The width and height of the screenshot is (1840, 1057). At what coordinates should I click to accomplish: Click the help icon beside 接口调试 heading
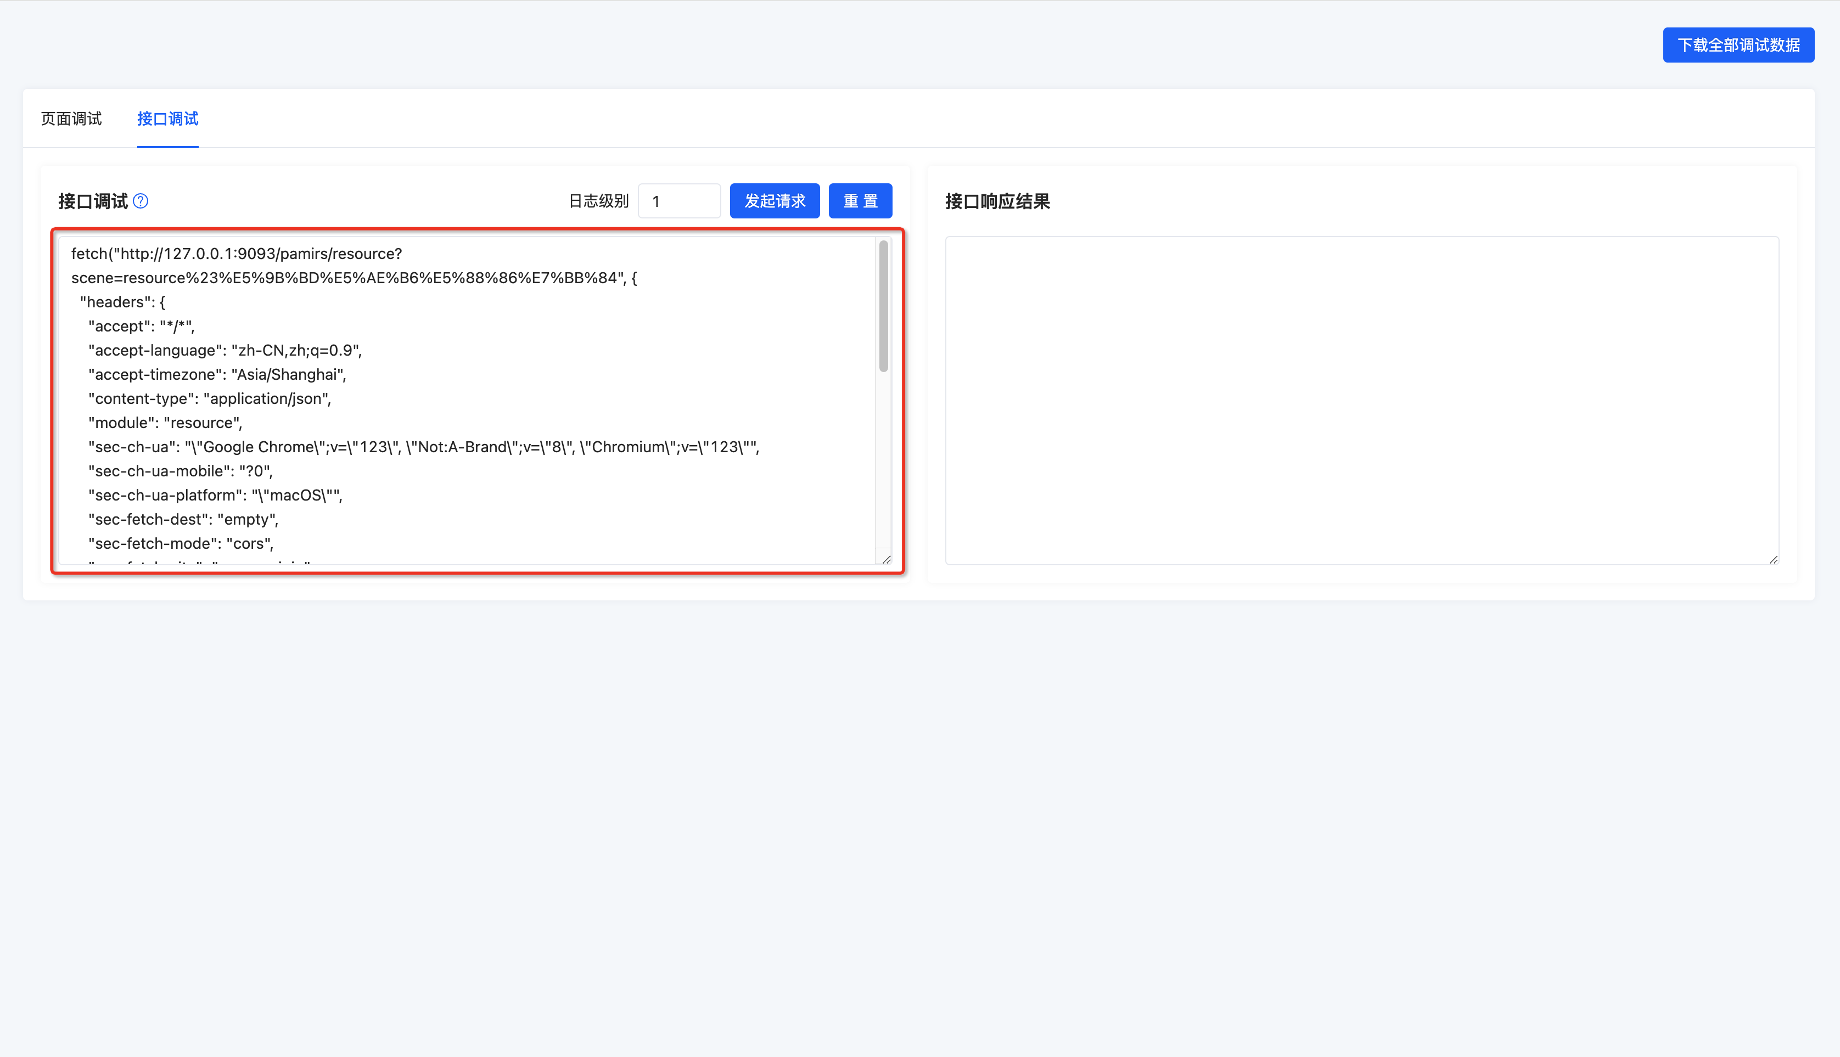tap(141, 201)
